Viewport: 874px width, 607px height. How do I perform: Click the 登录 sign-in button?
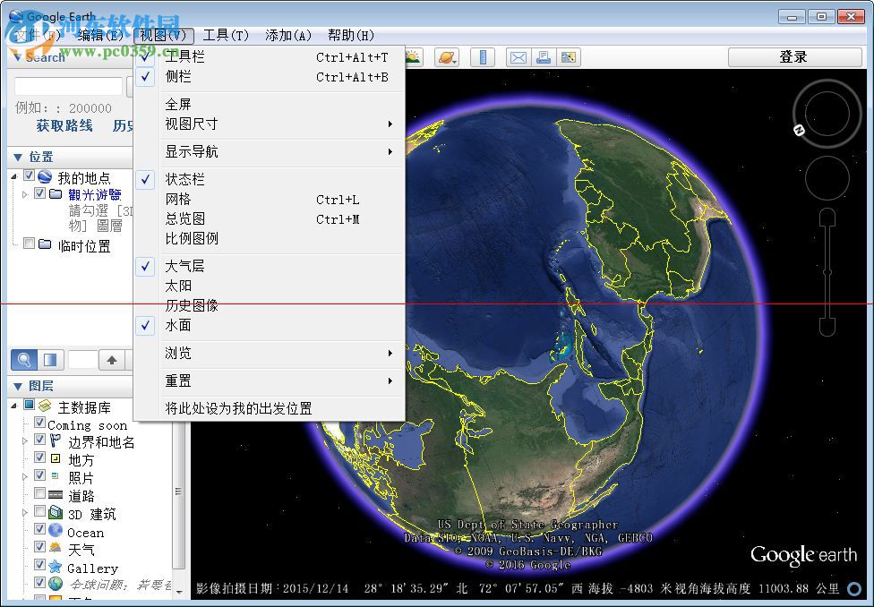tap(793, 56)
